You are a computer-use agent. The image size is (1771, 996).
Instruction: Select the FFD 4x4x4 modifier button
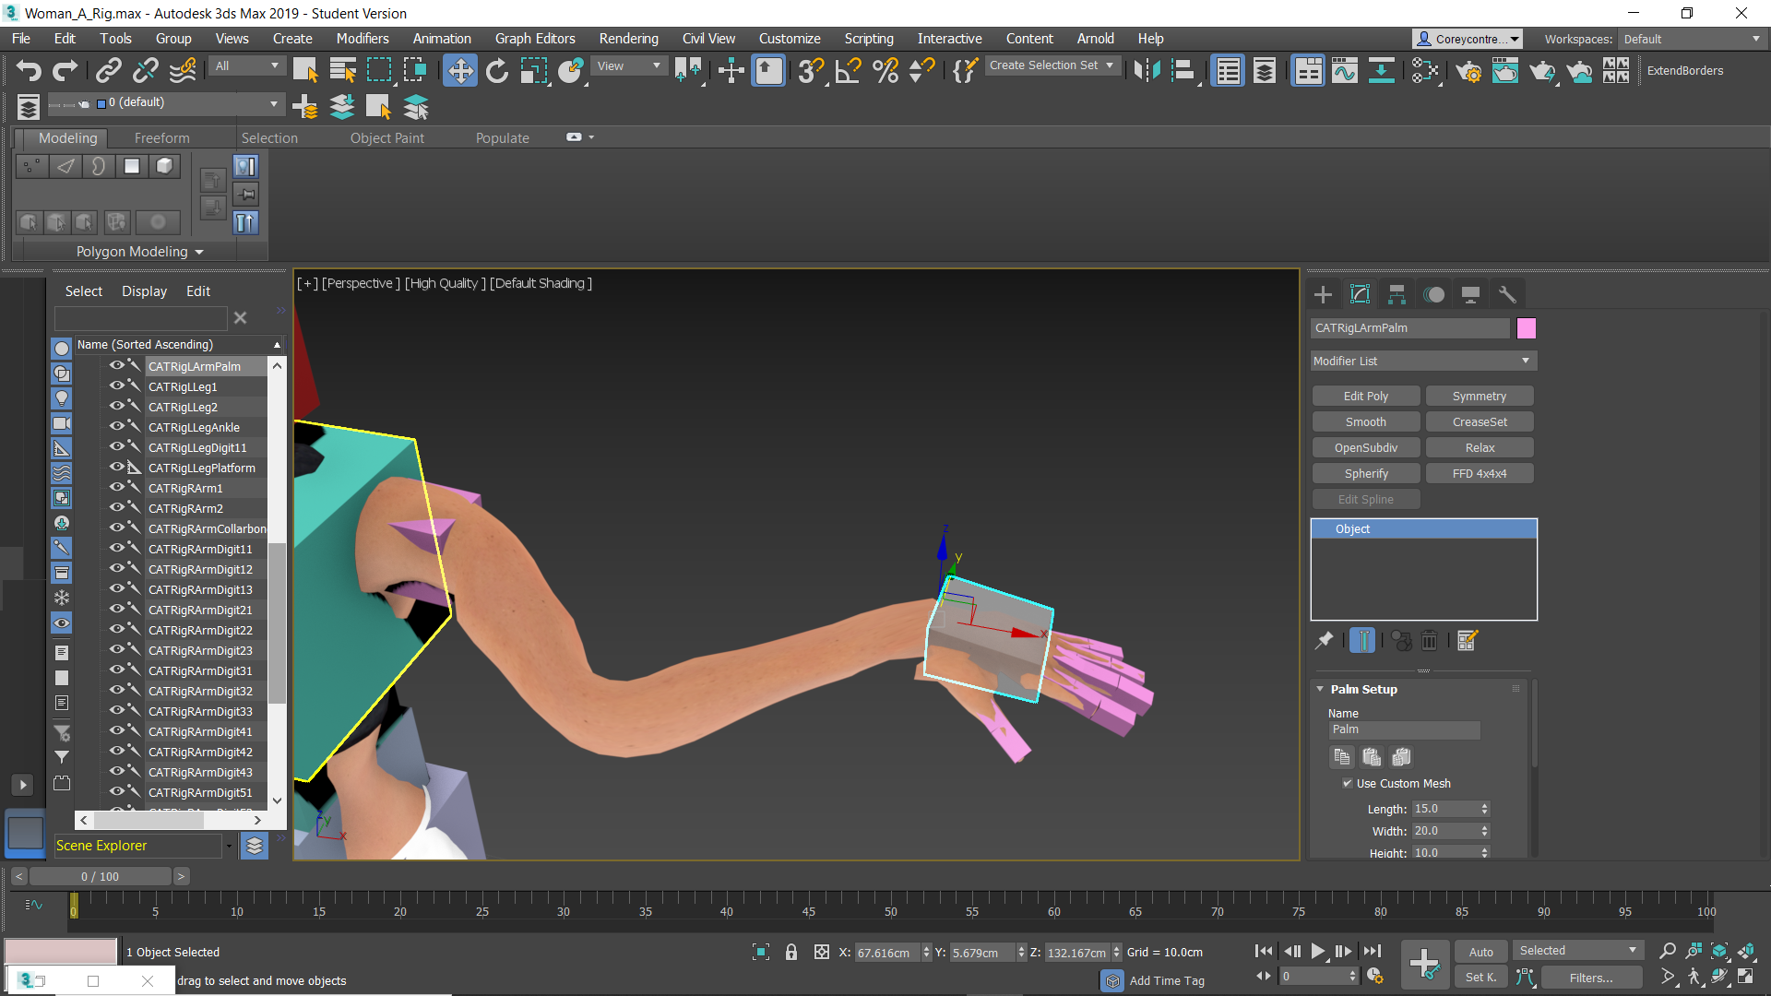[x=1480, y=473]
